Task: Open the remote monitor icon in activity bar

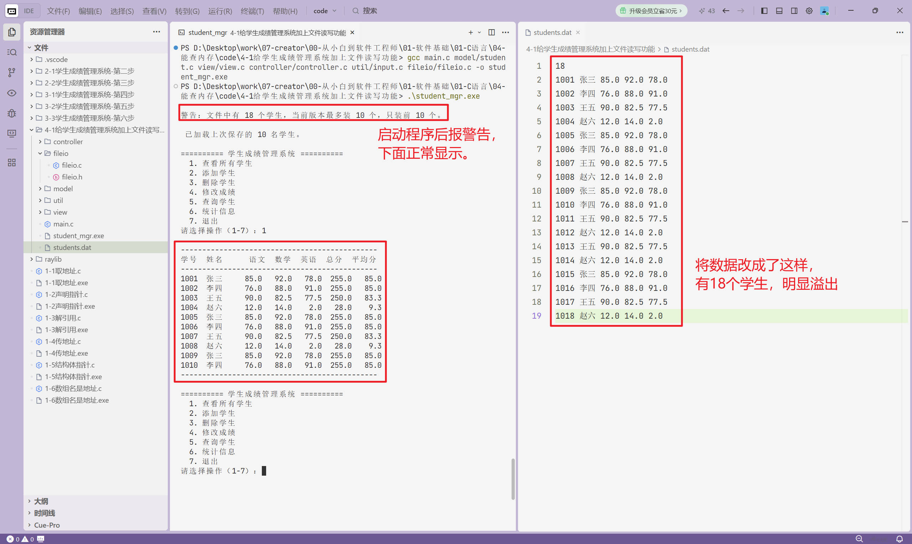Action: pyautogui.click(x=12, y=133)
